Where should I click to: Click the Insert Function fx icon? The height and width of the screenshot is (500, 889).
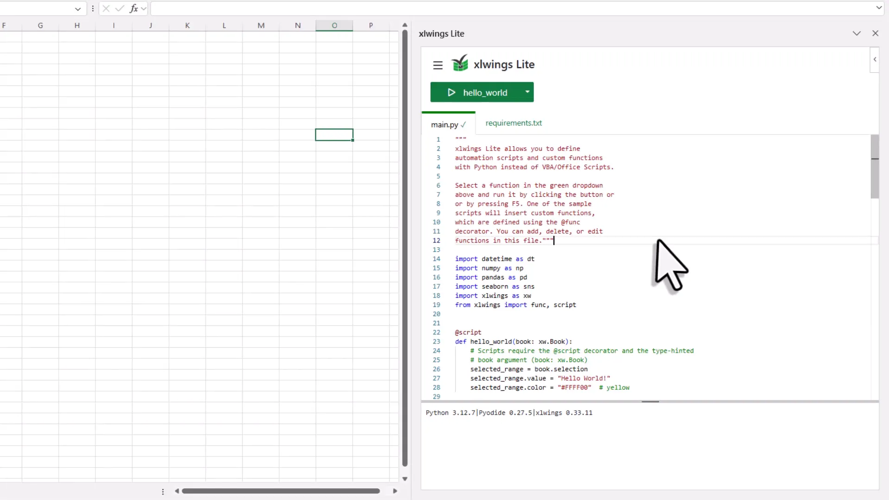[x=134, y=8]
